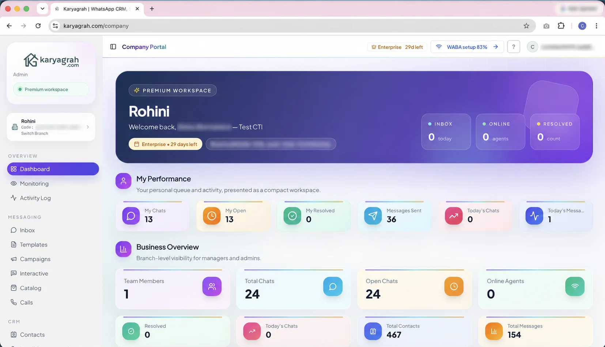Viewport: 605px width, 347px height.
Task: Click the Total Messages bar chart icon
Action: pos(494,331)
